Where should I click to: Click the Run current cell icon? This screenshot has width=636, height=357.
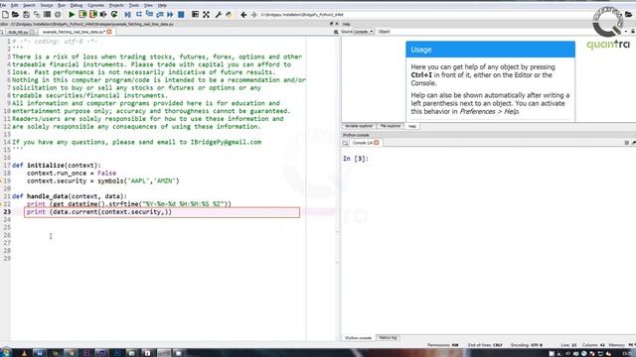[82, 15]
